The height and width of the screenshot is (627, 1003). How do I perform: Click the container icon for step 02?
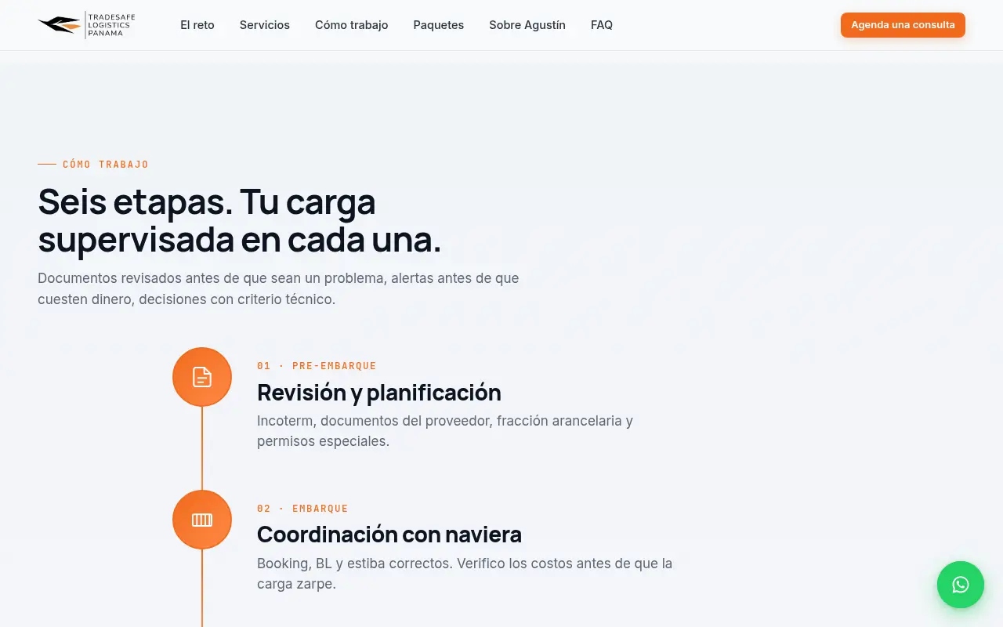point(202,520)
